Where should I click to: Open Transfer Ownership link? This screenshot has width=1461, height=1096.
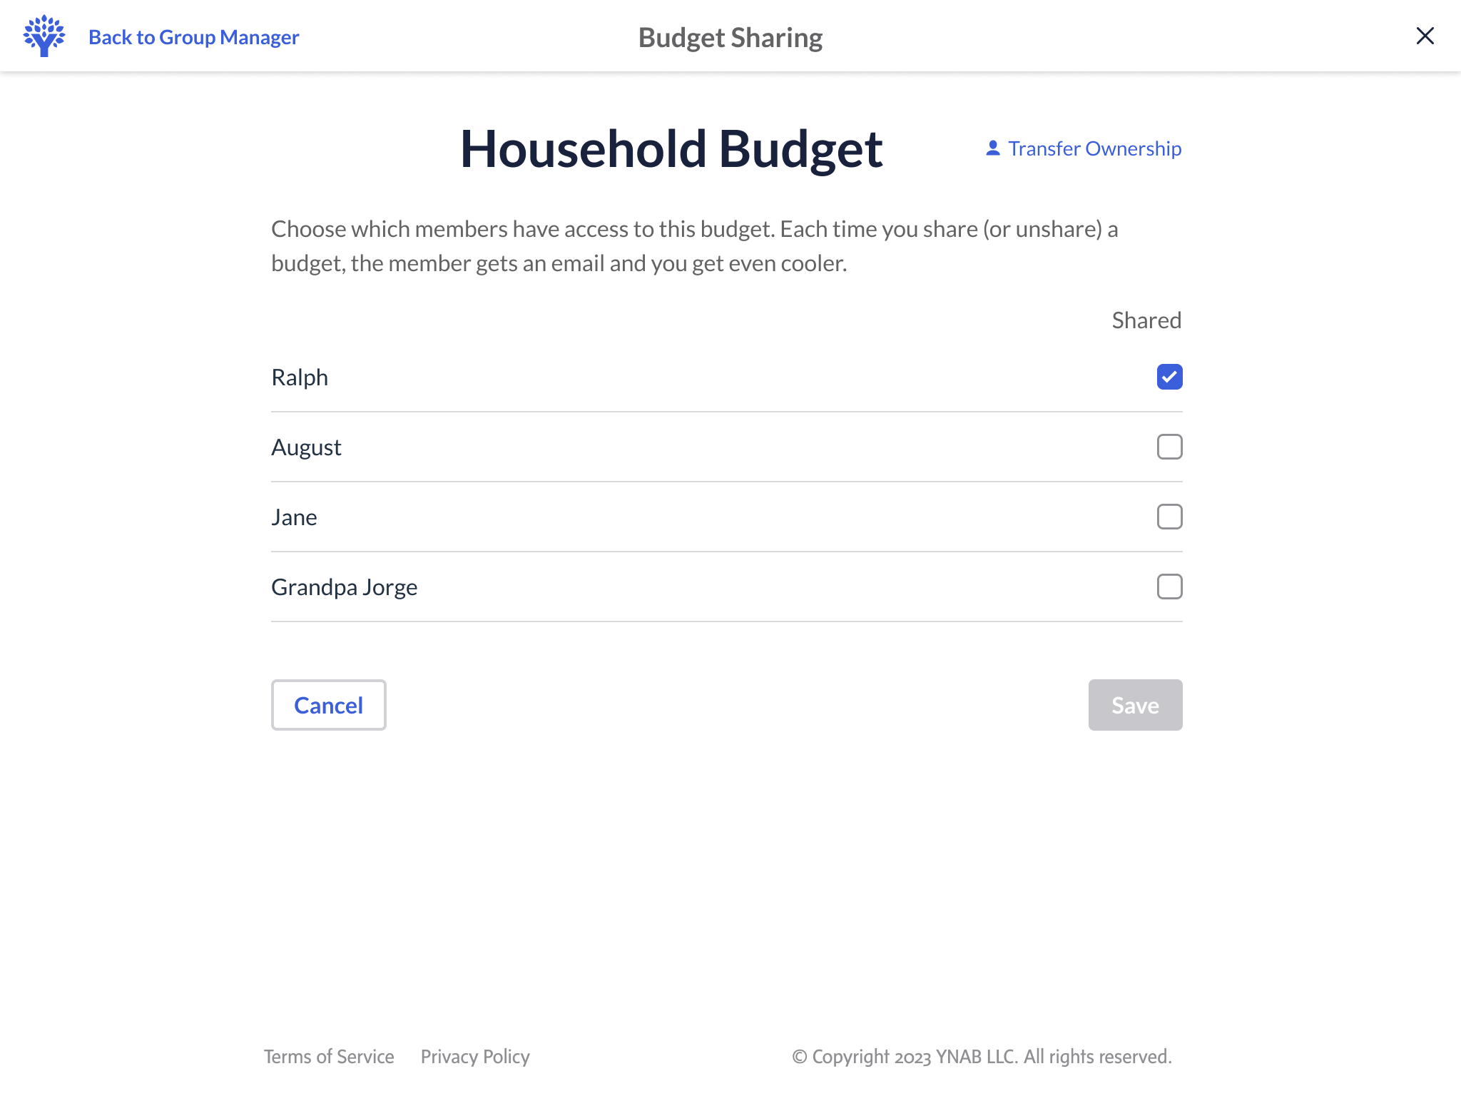pyautogui.click(x=1094, y=148)
